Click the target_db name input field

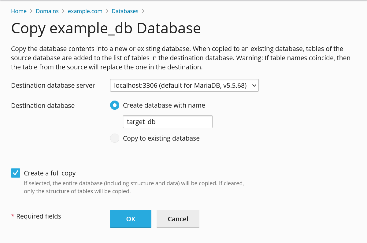tap(167, 122)
